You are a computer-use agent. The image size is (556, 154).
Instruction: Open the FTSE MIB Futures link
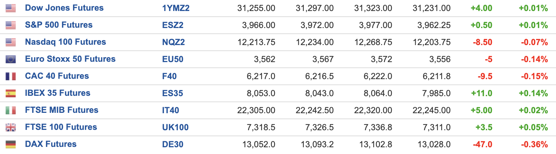pos(62,110)
